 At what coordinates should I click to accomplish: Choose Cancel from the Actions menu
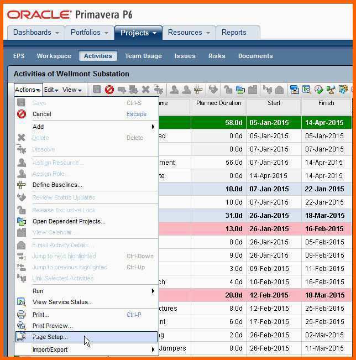87,114
